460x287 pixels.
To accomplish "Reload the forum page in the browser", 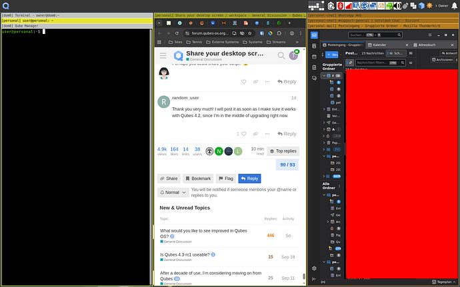I will 177,33.
